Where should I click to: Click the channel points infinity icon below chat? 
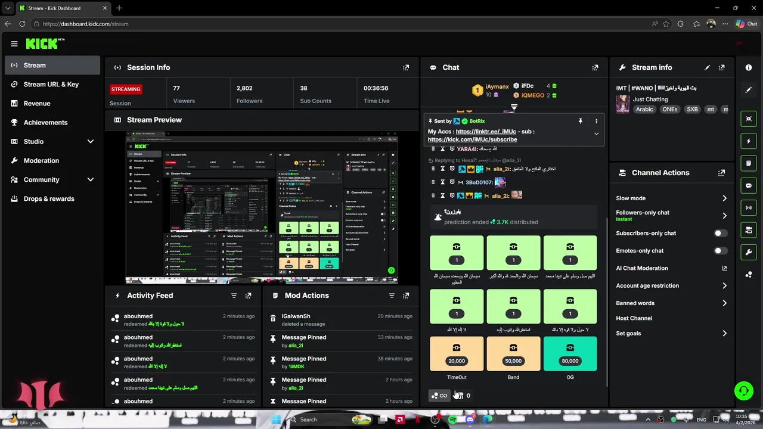(439, 396)
